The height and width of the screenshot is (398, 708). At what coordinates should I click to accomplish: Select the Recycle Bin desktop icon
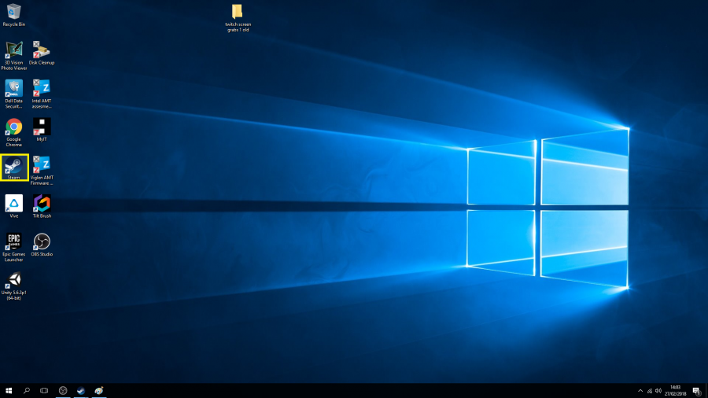pyautogui.click(x=13, y=15)
